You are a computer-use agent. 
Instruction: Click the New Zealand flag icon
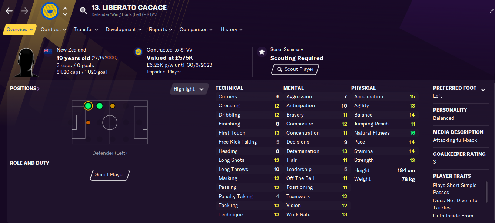48,52
